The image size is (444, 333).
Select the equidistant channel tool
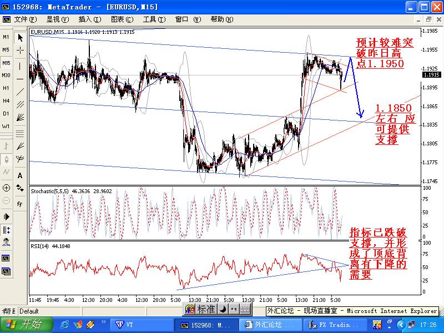20,104
